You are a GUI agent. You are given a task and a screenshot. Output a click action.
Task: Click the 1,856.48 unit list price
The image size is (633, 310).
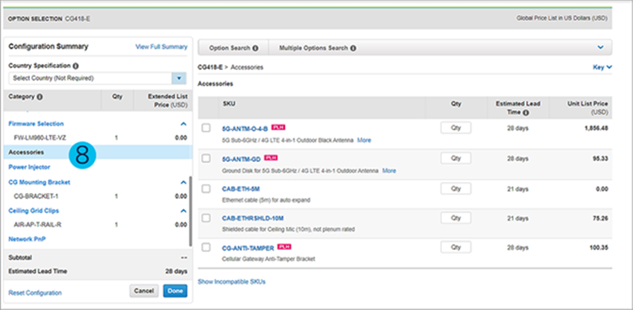[x=596, y=128]
